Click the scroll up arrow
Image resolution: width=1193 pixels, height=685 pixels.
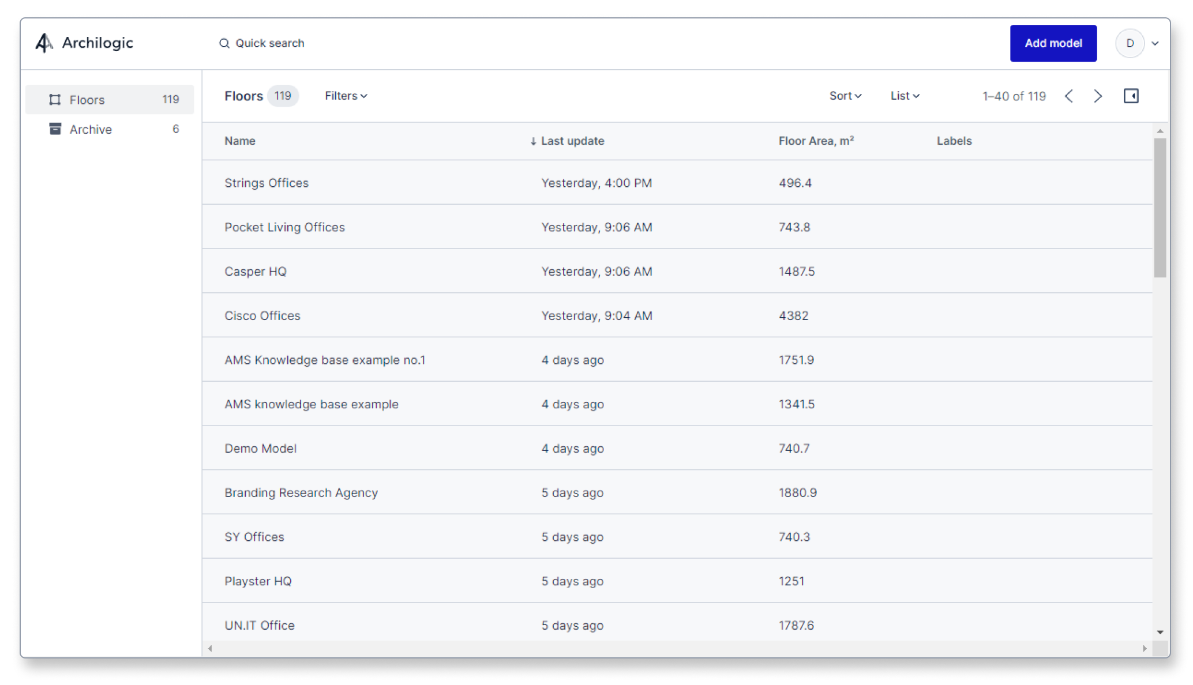point(1160,131)
